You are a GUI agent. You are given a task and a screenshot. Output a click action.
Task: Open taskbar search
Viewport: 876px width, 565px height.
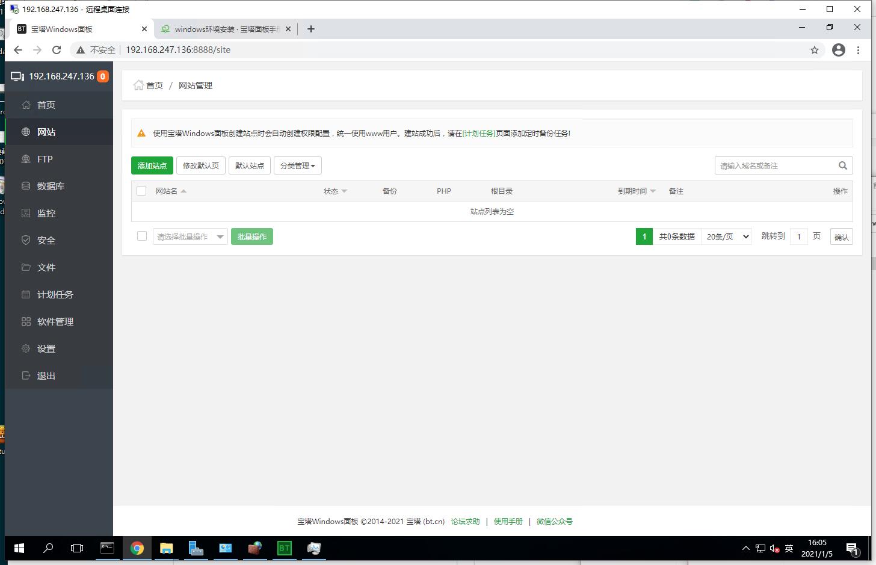pos(48,548)
